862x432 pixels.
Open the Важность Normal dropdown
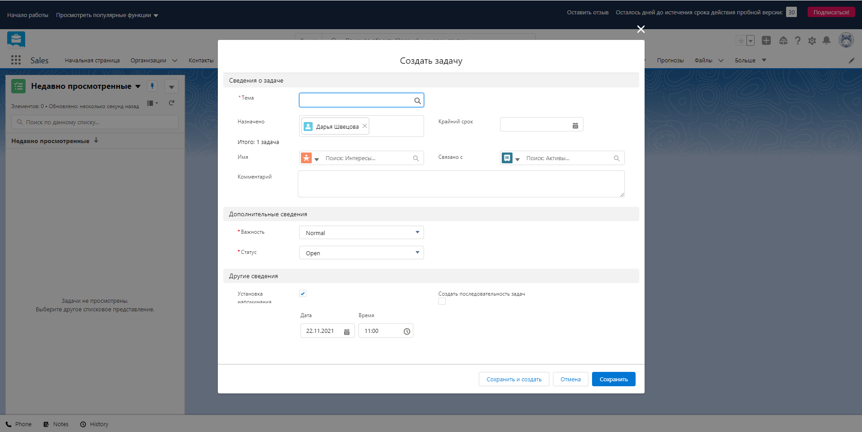click(361, 232)
